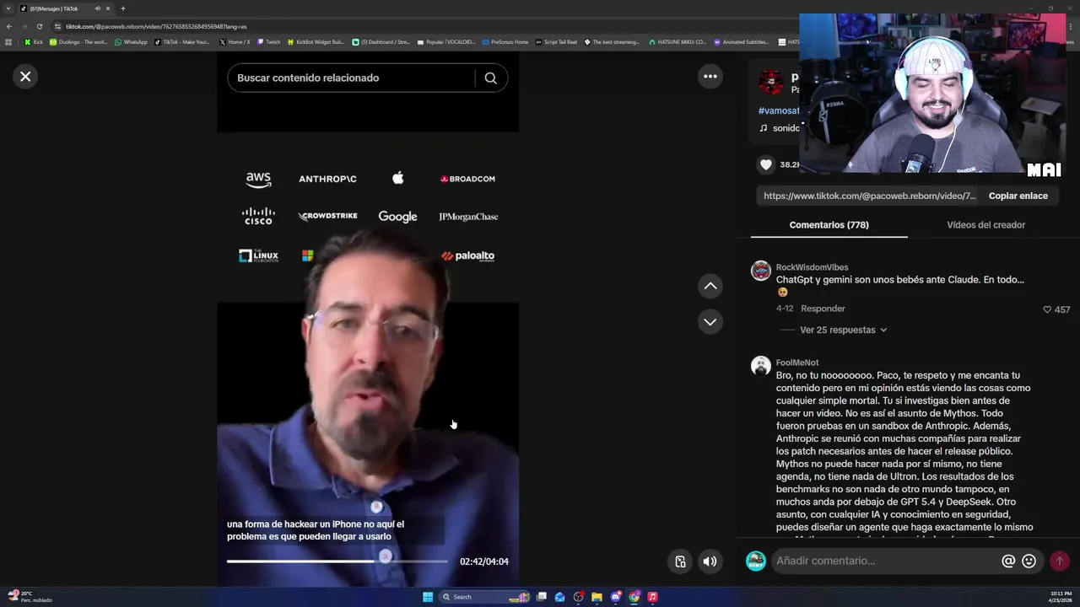Like RockWisdomVibes comment heart (457)
This screenshot has height=607, width=1080.
pos(1047,309)
